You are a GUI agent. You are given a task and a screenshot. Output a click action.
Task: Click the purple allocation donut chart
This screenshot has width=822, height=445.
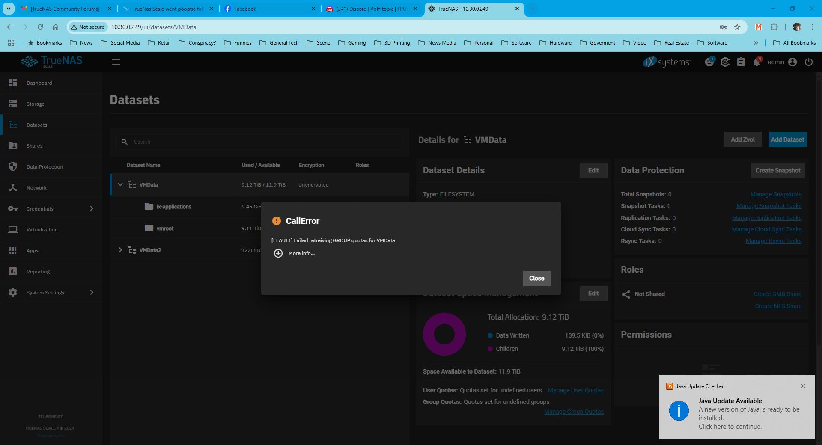444,334
